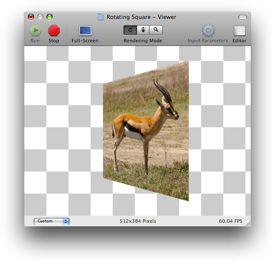Toggle toolbar visibility with the pill button

coord(242,17)
